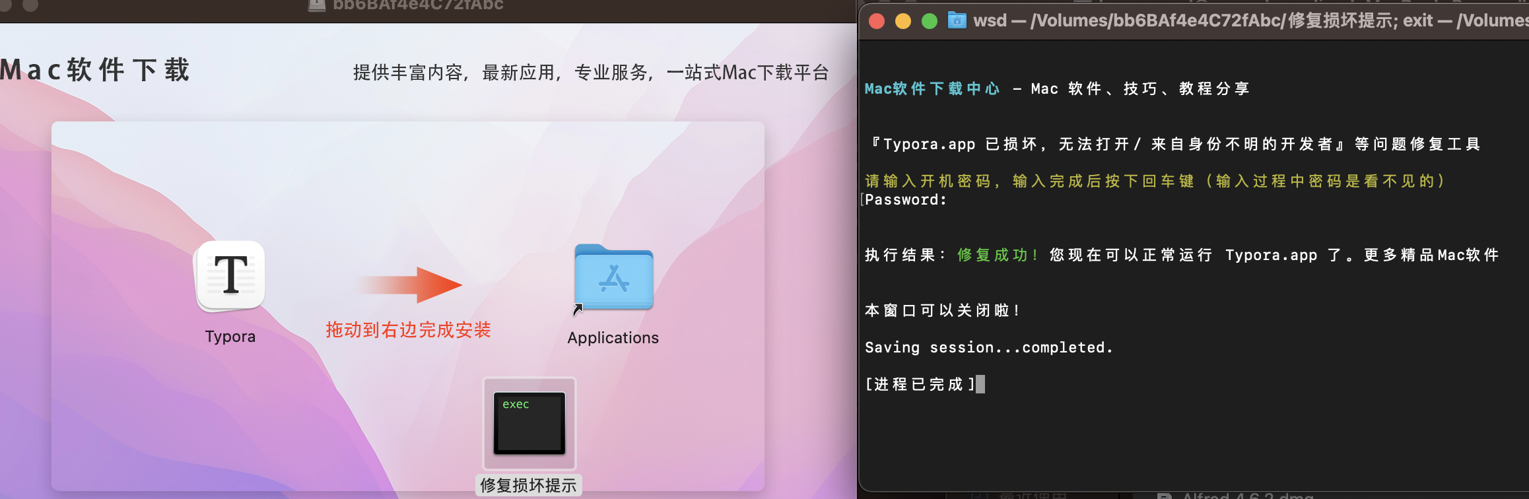Click the Mac软件下载 heading in installer
The height and width of the screenshot is (499, 1529).
click(95, 70)
